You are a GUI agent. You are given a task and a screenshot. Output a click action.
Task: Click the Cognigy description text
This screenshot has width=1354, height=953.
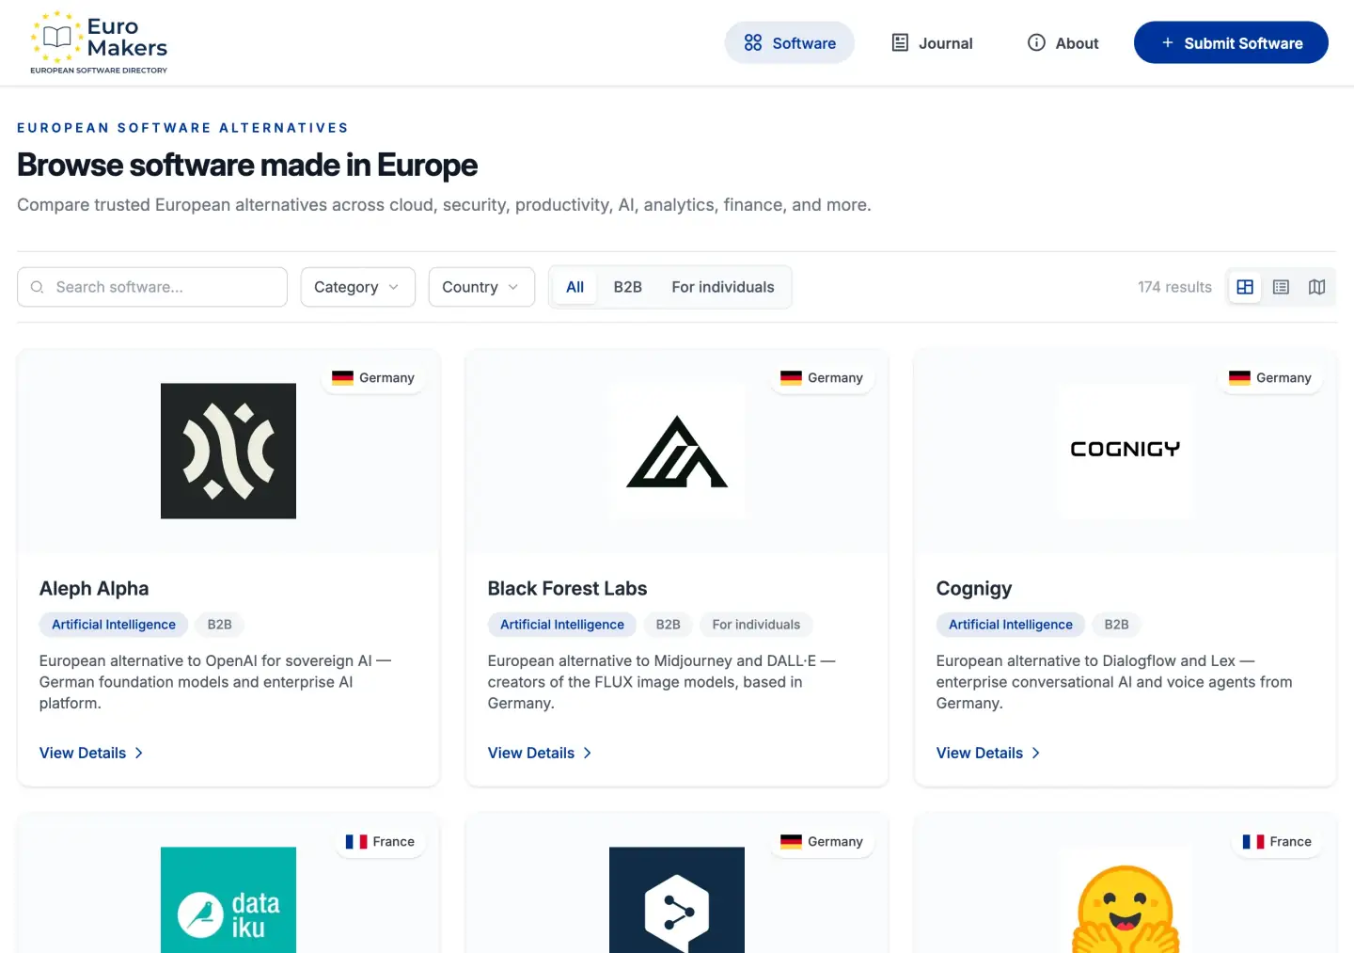(1114, 682)
